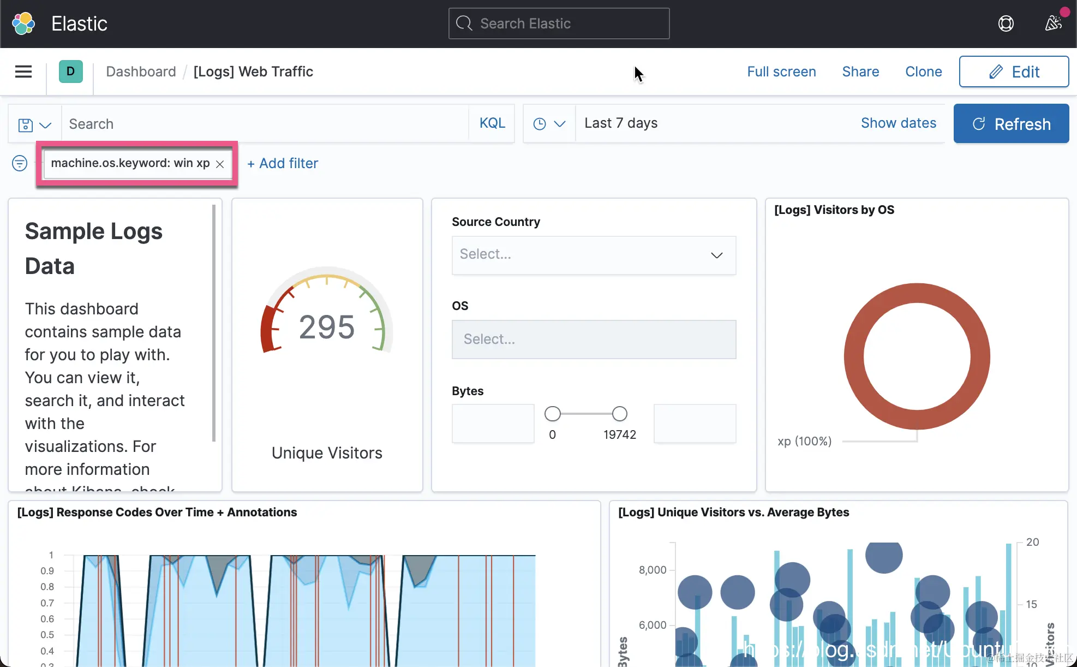The height and width of the screenshot is (667, 1077).
Task: Click the Dashboard breadcrumb
Action: click(141, 72)
